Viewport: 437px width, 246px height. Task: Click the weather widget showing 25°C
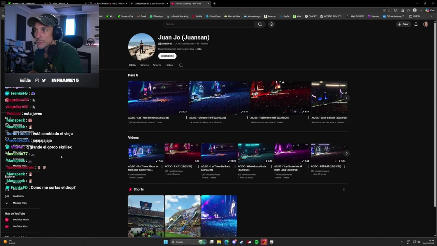pyautogui.click(x=10, y=242)
